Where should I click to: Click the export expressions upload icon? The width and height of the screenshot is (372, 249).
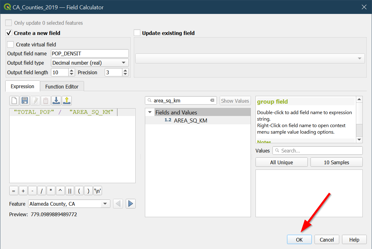point(67,101)
